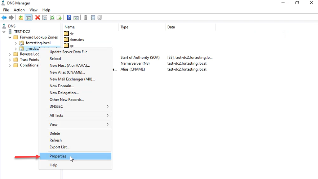The image size is (318, 179).
Task: Choose Update Server Data File
Action: click(x=76, y=52)
